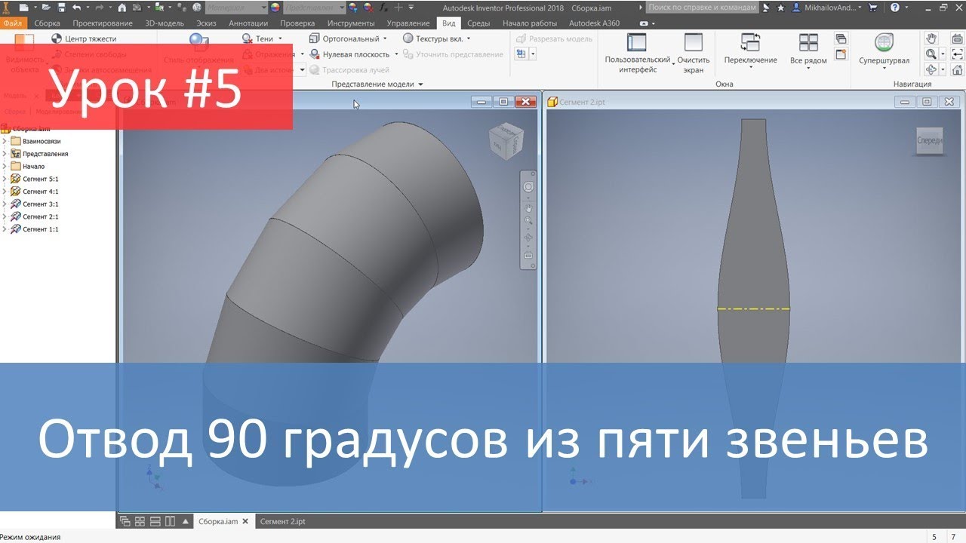Switch to the Инструменты tab
This screenshot has height=543, width=966.
pos(351,23)
